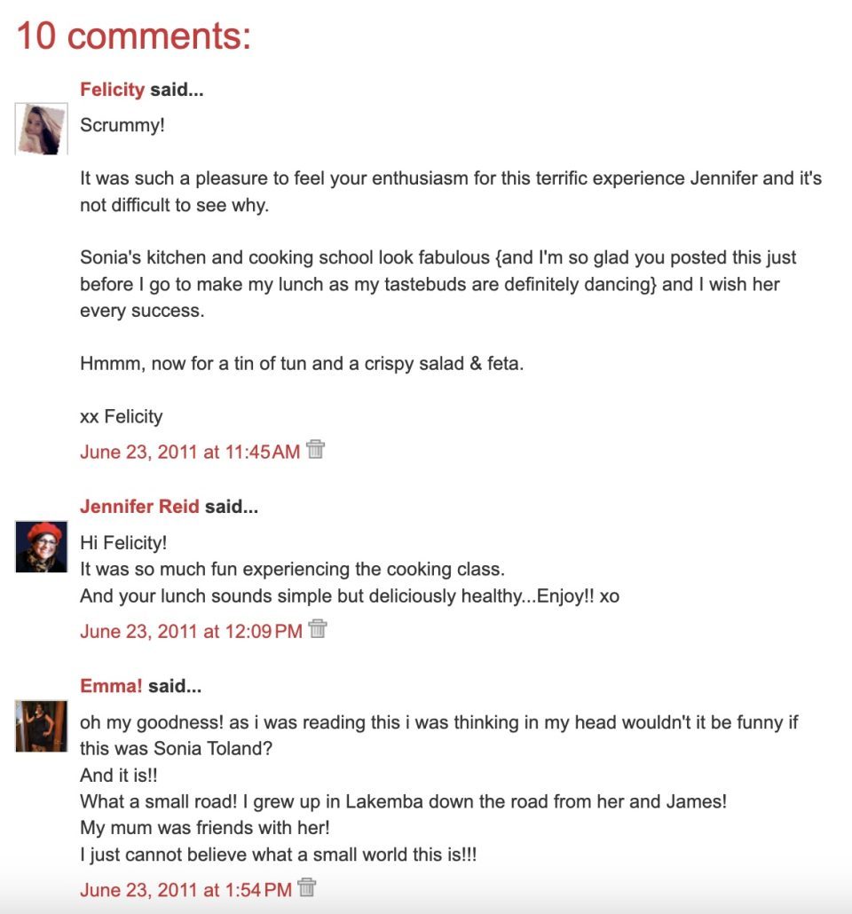
Task: View Emma's avatar thumbnail
Action: click(42, 726)
